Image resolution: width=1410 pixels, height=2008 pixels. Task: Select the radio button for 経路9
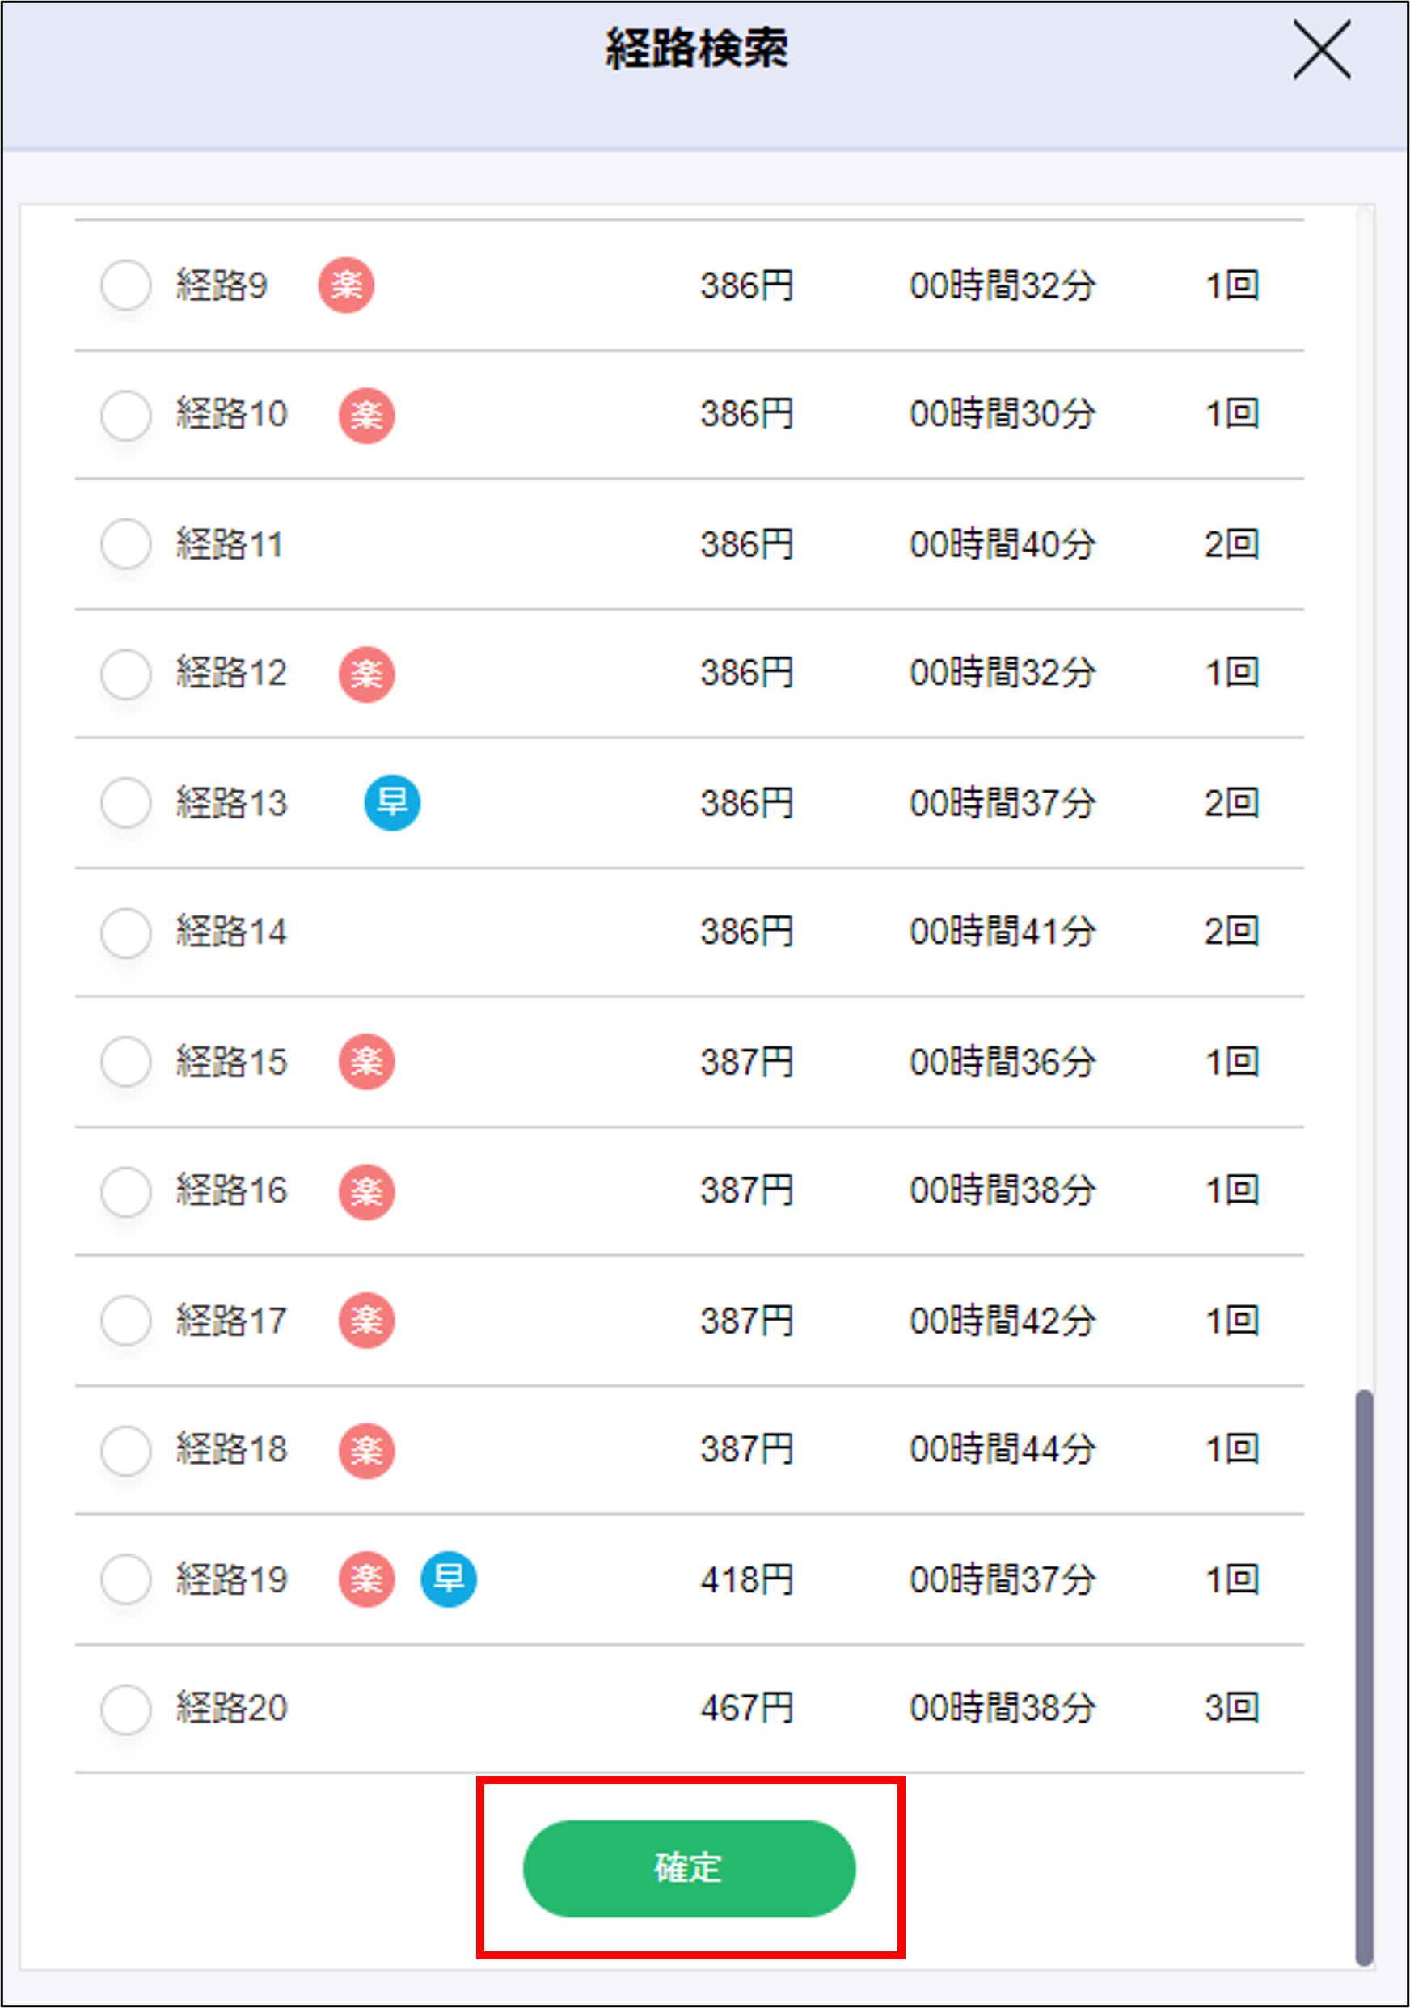coord(125,285)
